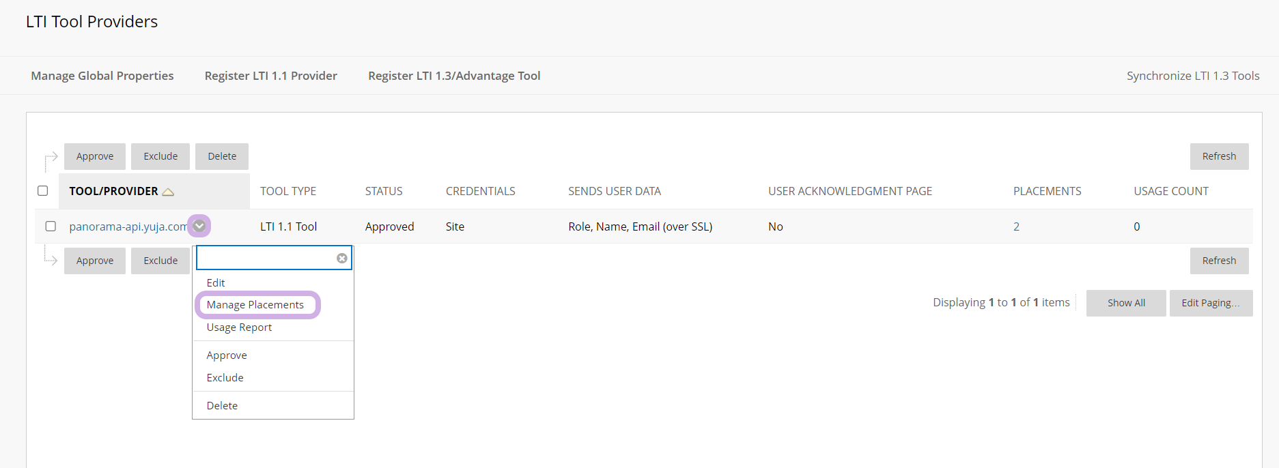
Task: Click the LTI 1.1 Tool cell
Action: click(x=288, y=226)
